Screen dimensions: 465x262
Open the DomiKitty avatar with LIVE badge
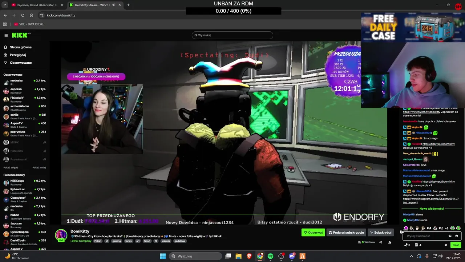61,235
